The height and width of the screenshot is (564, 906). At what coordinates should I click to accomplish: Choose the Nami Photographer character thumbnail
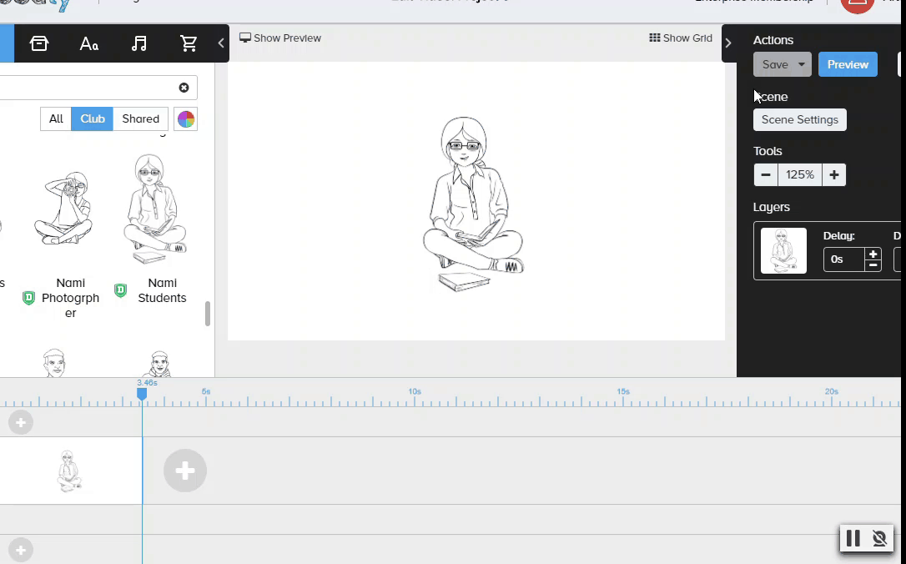(x=63, y=208)
